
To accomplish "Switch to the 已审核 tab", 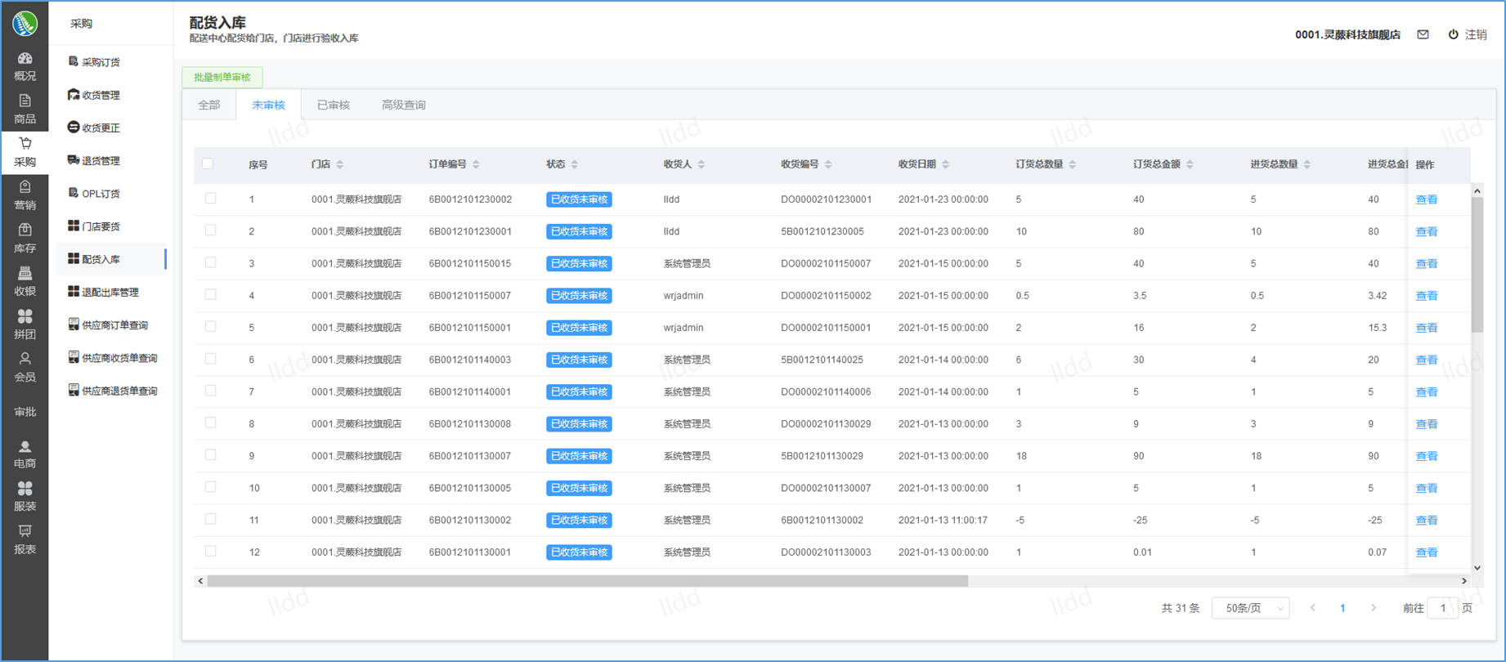I will click(x=333, y=105).
